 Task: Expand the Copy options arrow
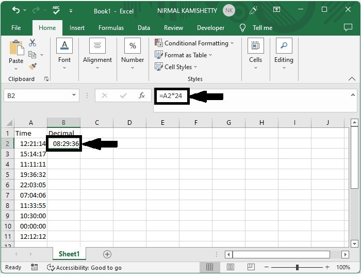pyautogui.click(x=42, y=55)
